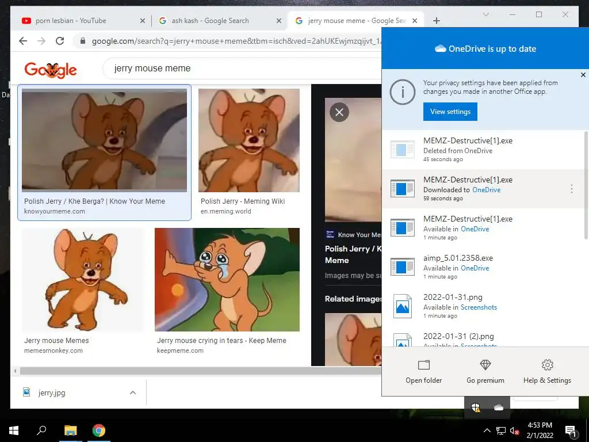Click OneDrive link in 'Downloaded to' row
589x442 pixels.
(x=486, y=190)
